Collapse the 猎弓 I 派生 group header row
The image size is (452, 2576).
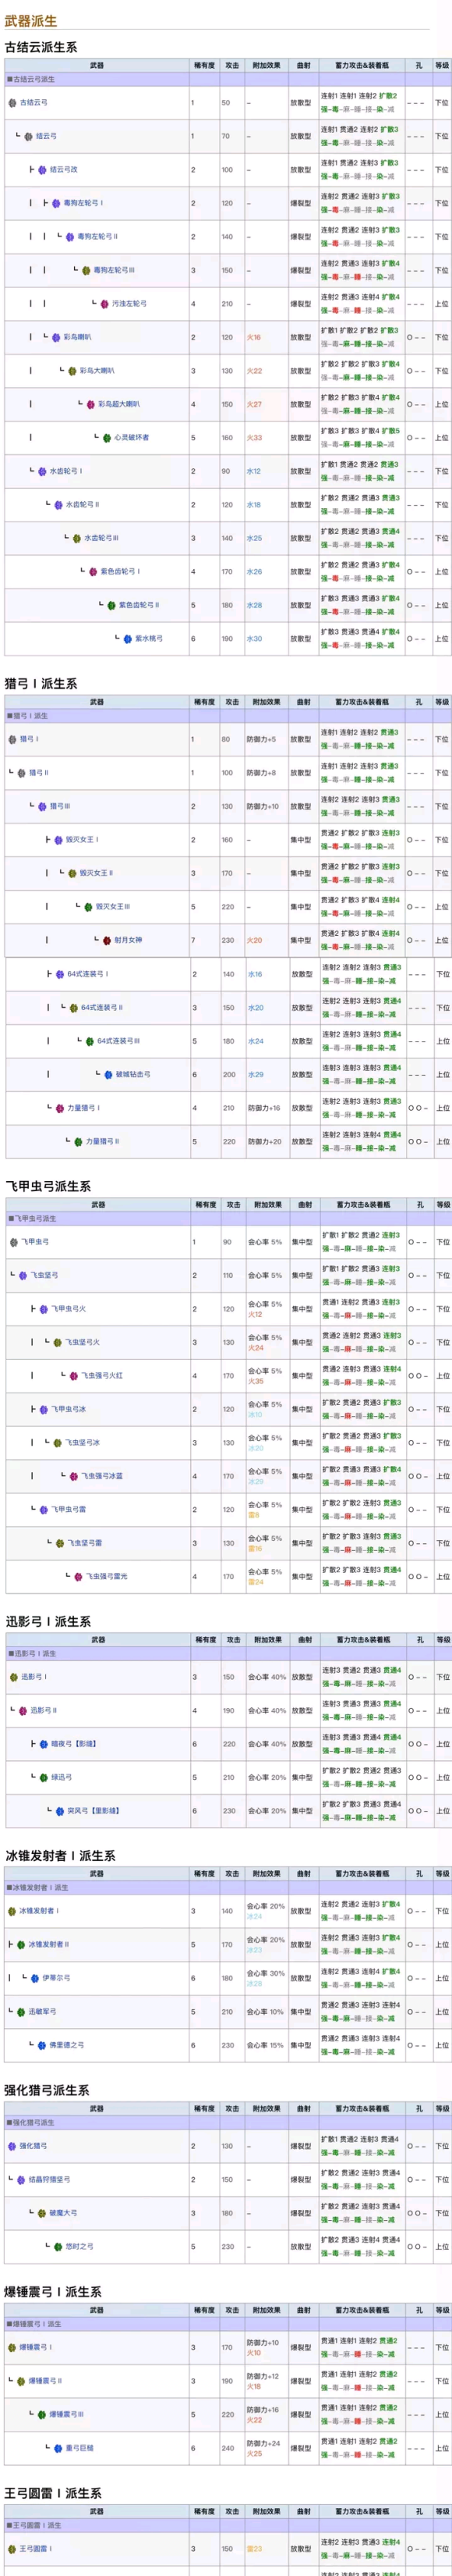tap(228, 716)
